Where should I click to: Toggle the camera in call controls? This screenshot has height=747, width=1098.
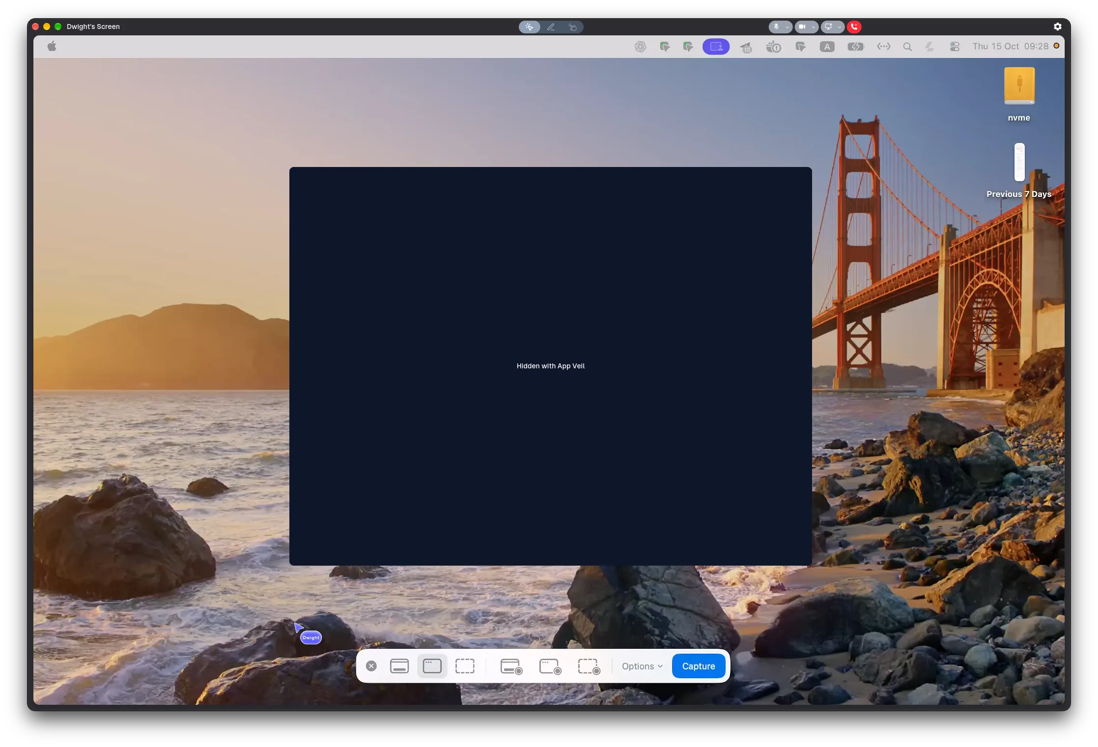pyautogui.click(x=802, y=27)
